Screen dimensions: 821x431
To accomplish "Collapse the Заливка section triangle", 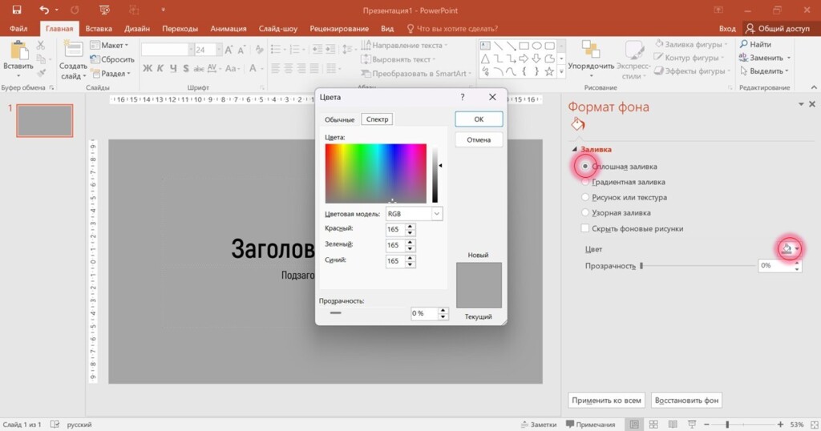I will [x=574, y=150].
